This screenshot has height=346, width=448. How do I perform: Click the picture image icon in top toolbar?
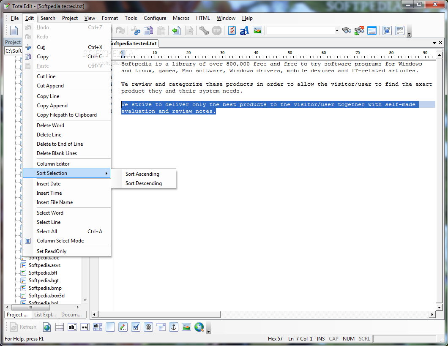(x=257, y=30)
